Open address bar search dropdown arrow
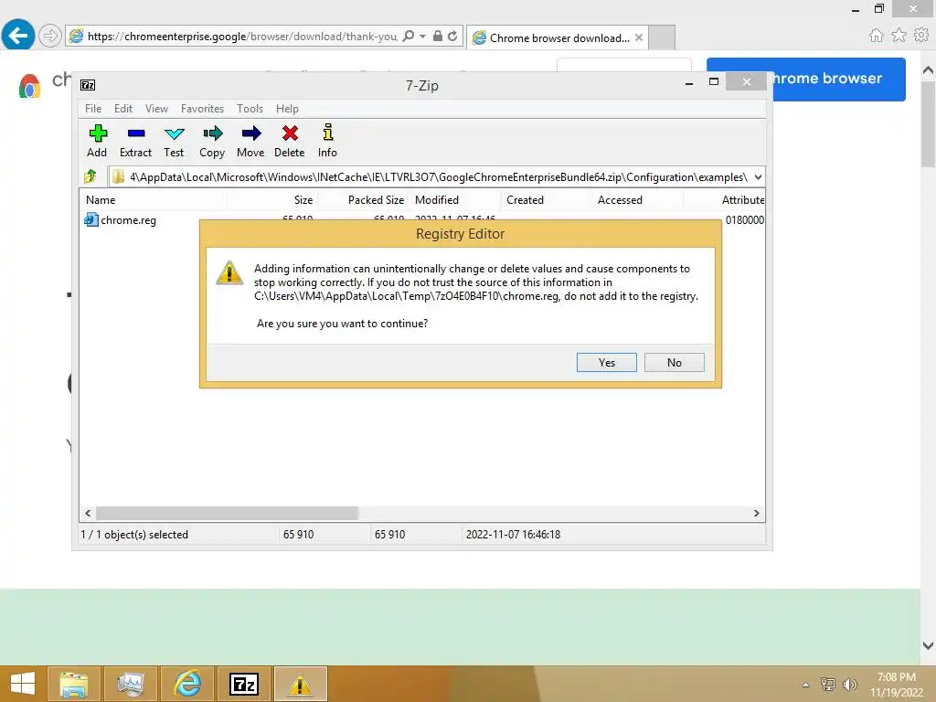Viewport: 936px width, 702px height. pos(422,37)
